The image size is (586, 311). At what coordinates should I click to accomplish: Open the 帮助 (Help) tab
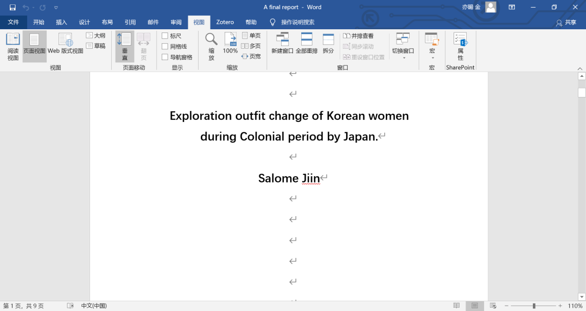coord(251,22)
